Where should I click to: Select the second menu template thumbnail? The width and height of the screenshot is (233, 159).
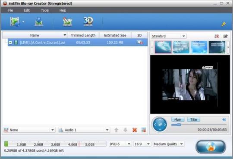click(x=181, y=47)
